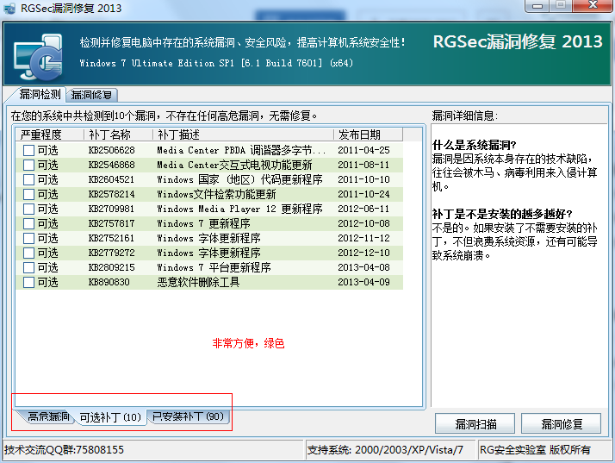Sort by the 补丁描述 column header
The image size is (615, 463).
coord(243,135)
